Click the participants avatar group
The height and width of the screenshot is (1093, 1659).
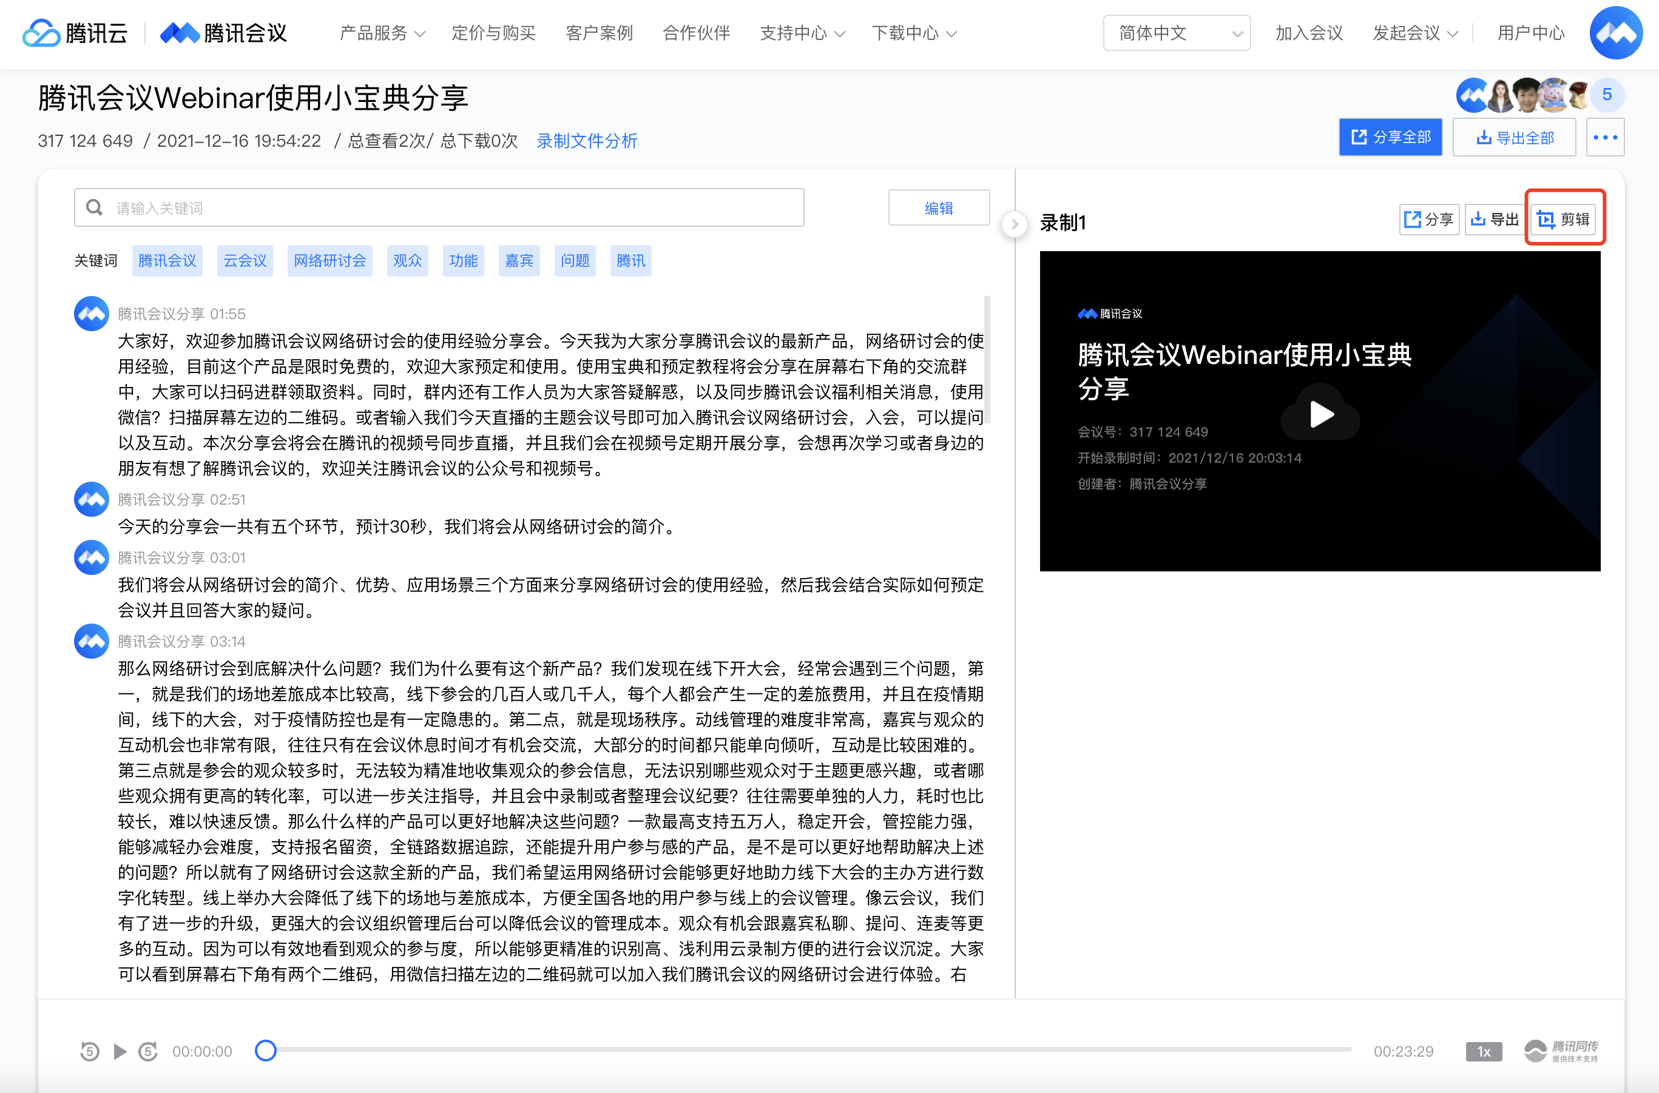coord(1522,95)
